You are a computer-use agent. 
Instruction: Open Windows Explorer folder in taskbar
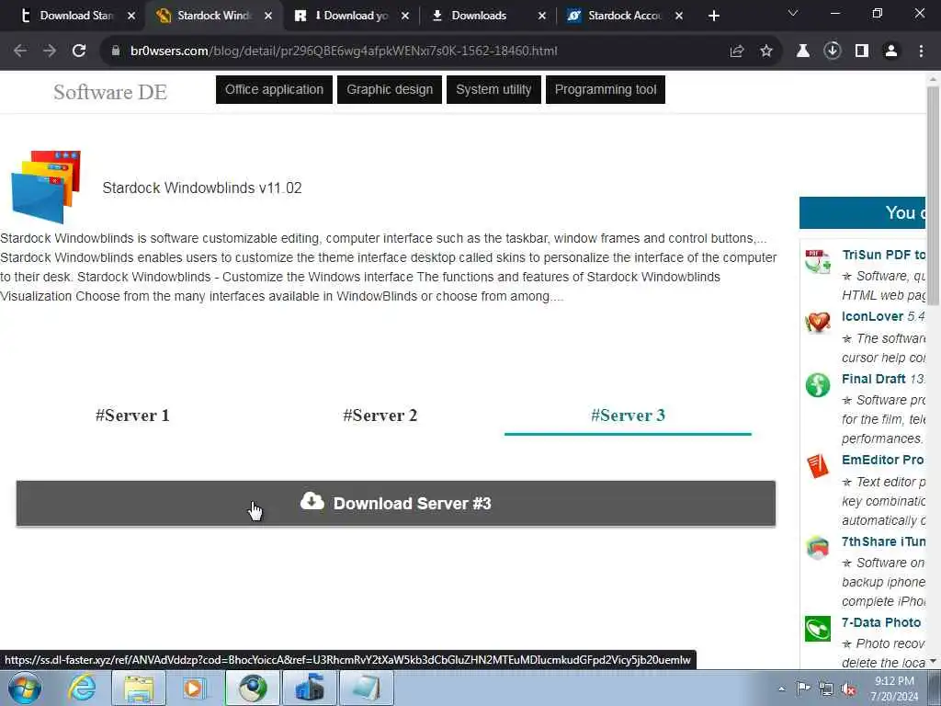(140, 688)
